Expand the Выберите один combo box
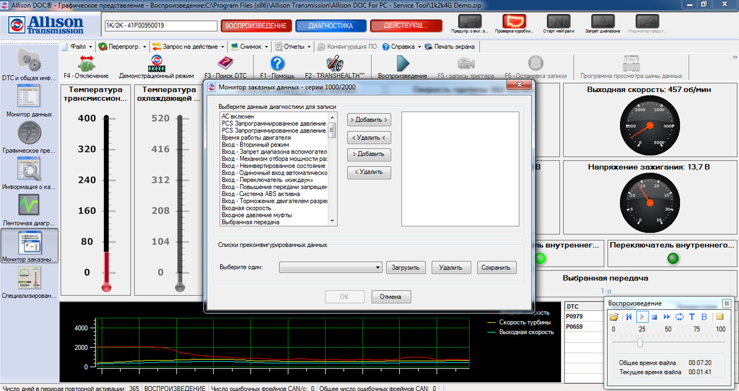Image resolution: width=739 pixels, height=391 pixels. (377, 267)
